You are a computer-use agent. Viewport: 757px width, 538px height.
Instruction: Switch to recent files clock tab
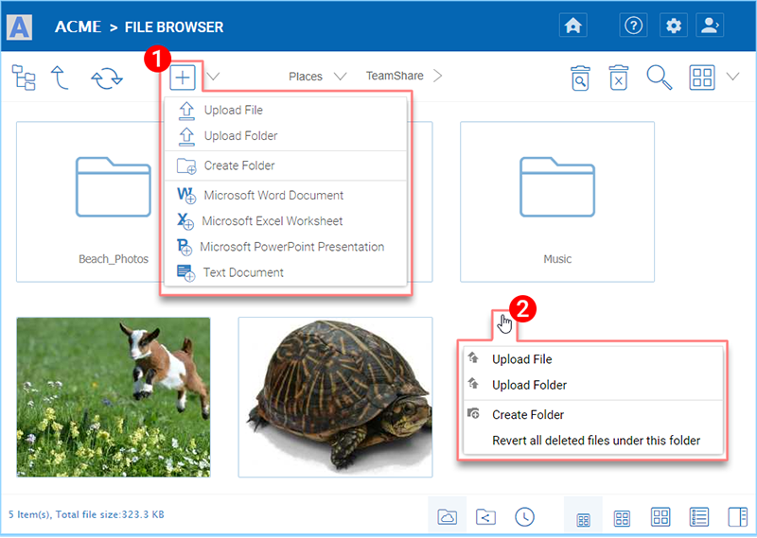tap(524, 517)
